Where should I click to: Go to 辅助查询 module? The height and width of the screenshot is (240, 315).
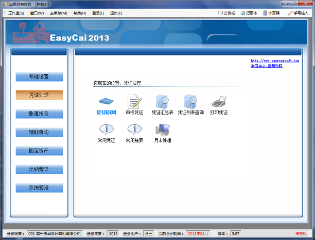pos(39,132)
